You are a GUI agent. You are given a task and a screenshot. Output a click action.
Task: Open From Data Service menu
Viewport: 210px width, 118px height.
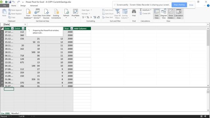(37, 14)
